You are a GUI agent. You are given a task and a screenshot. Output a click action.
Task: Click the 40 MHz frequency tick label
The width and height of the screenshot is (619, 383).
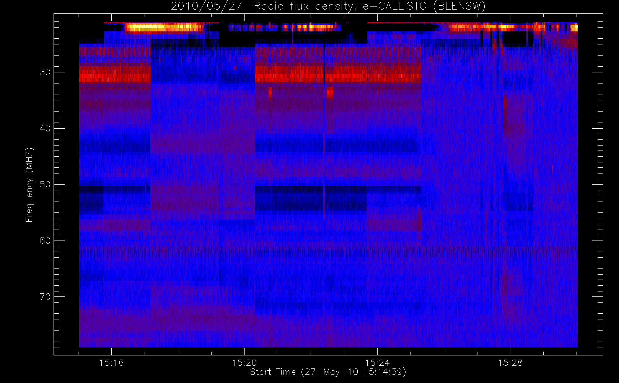pos(45,128)
